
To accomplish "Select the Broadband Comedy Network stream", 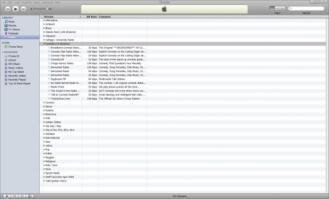I will pos(66,48).
